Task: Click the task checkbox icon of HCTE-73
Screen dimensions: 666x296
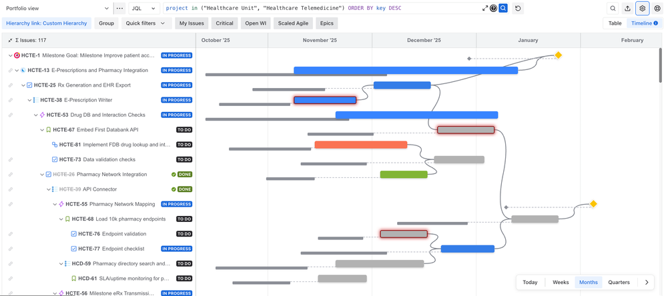Action: 54,159
